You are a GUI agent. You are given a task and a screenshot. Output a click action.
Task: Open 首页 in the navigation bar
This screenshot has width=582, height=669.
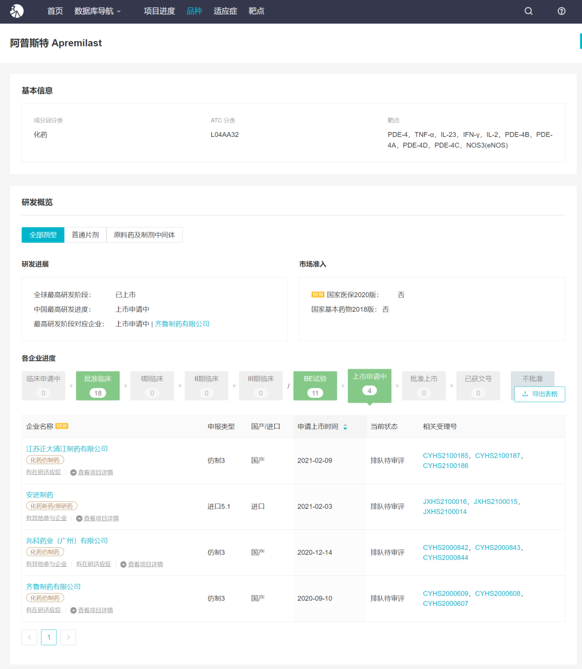tap(55, 11)
